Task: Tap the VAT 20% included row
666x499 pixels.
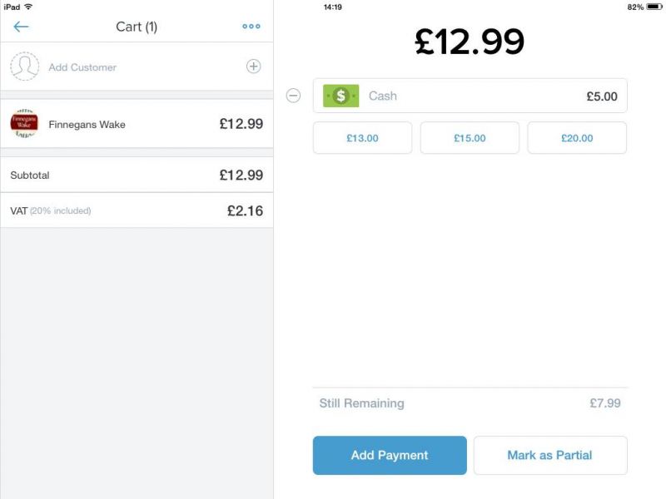Action: point(137,210)
